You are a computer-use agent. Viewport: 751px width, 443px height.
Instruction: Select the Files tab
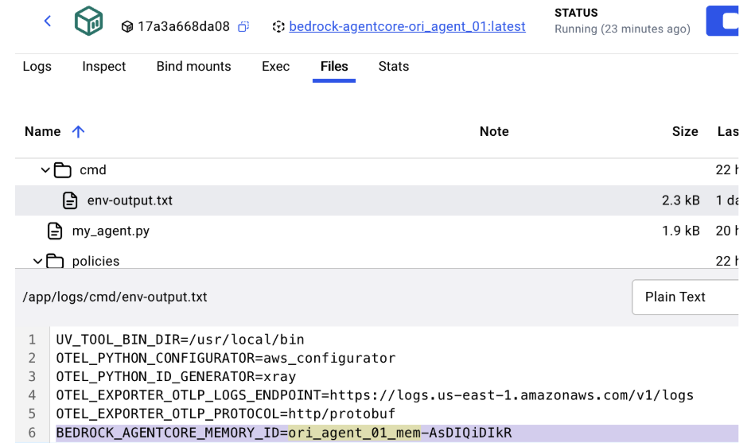pyautogui.click(x=334, y=66)
